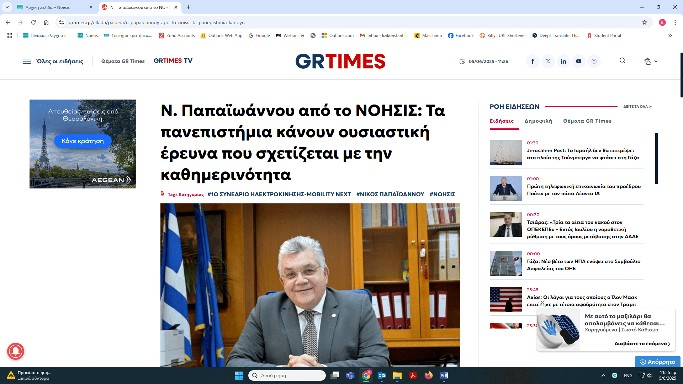This screenshot has width=683, height=384.
Task: Open GR Times Facebook page icon
Action: 533,61
